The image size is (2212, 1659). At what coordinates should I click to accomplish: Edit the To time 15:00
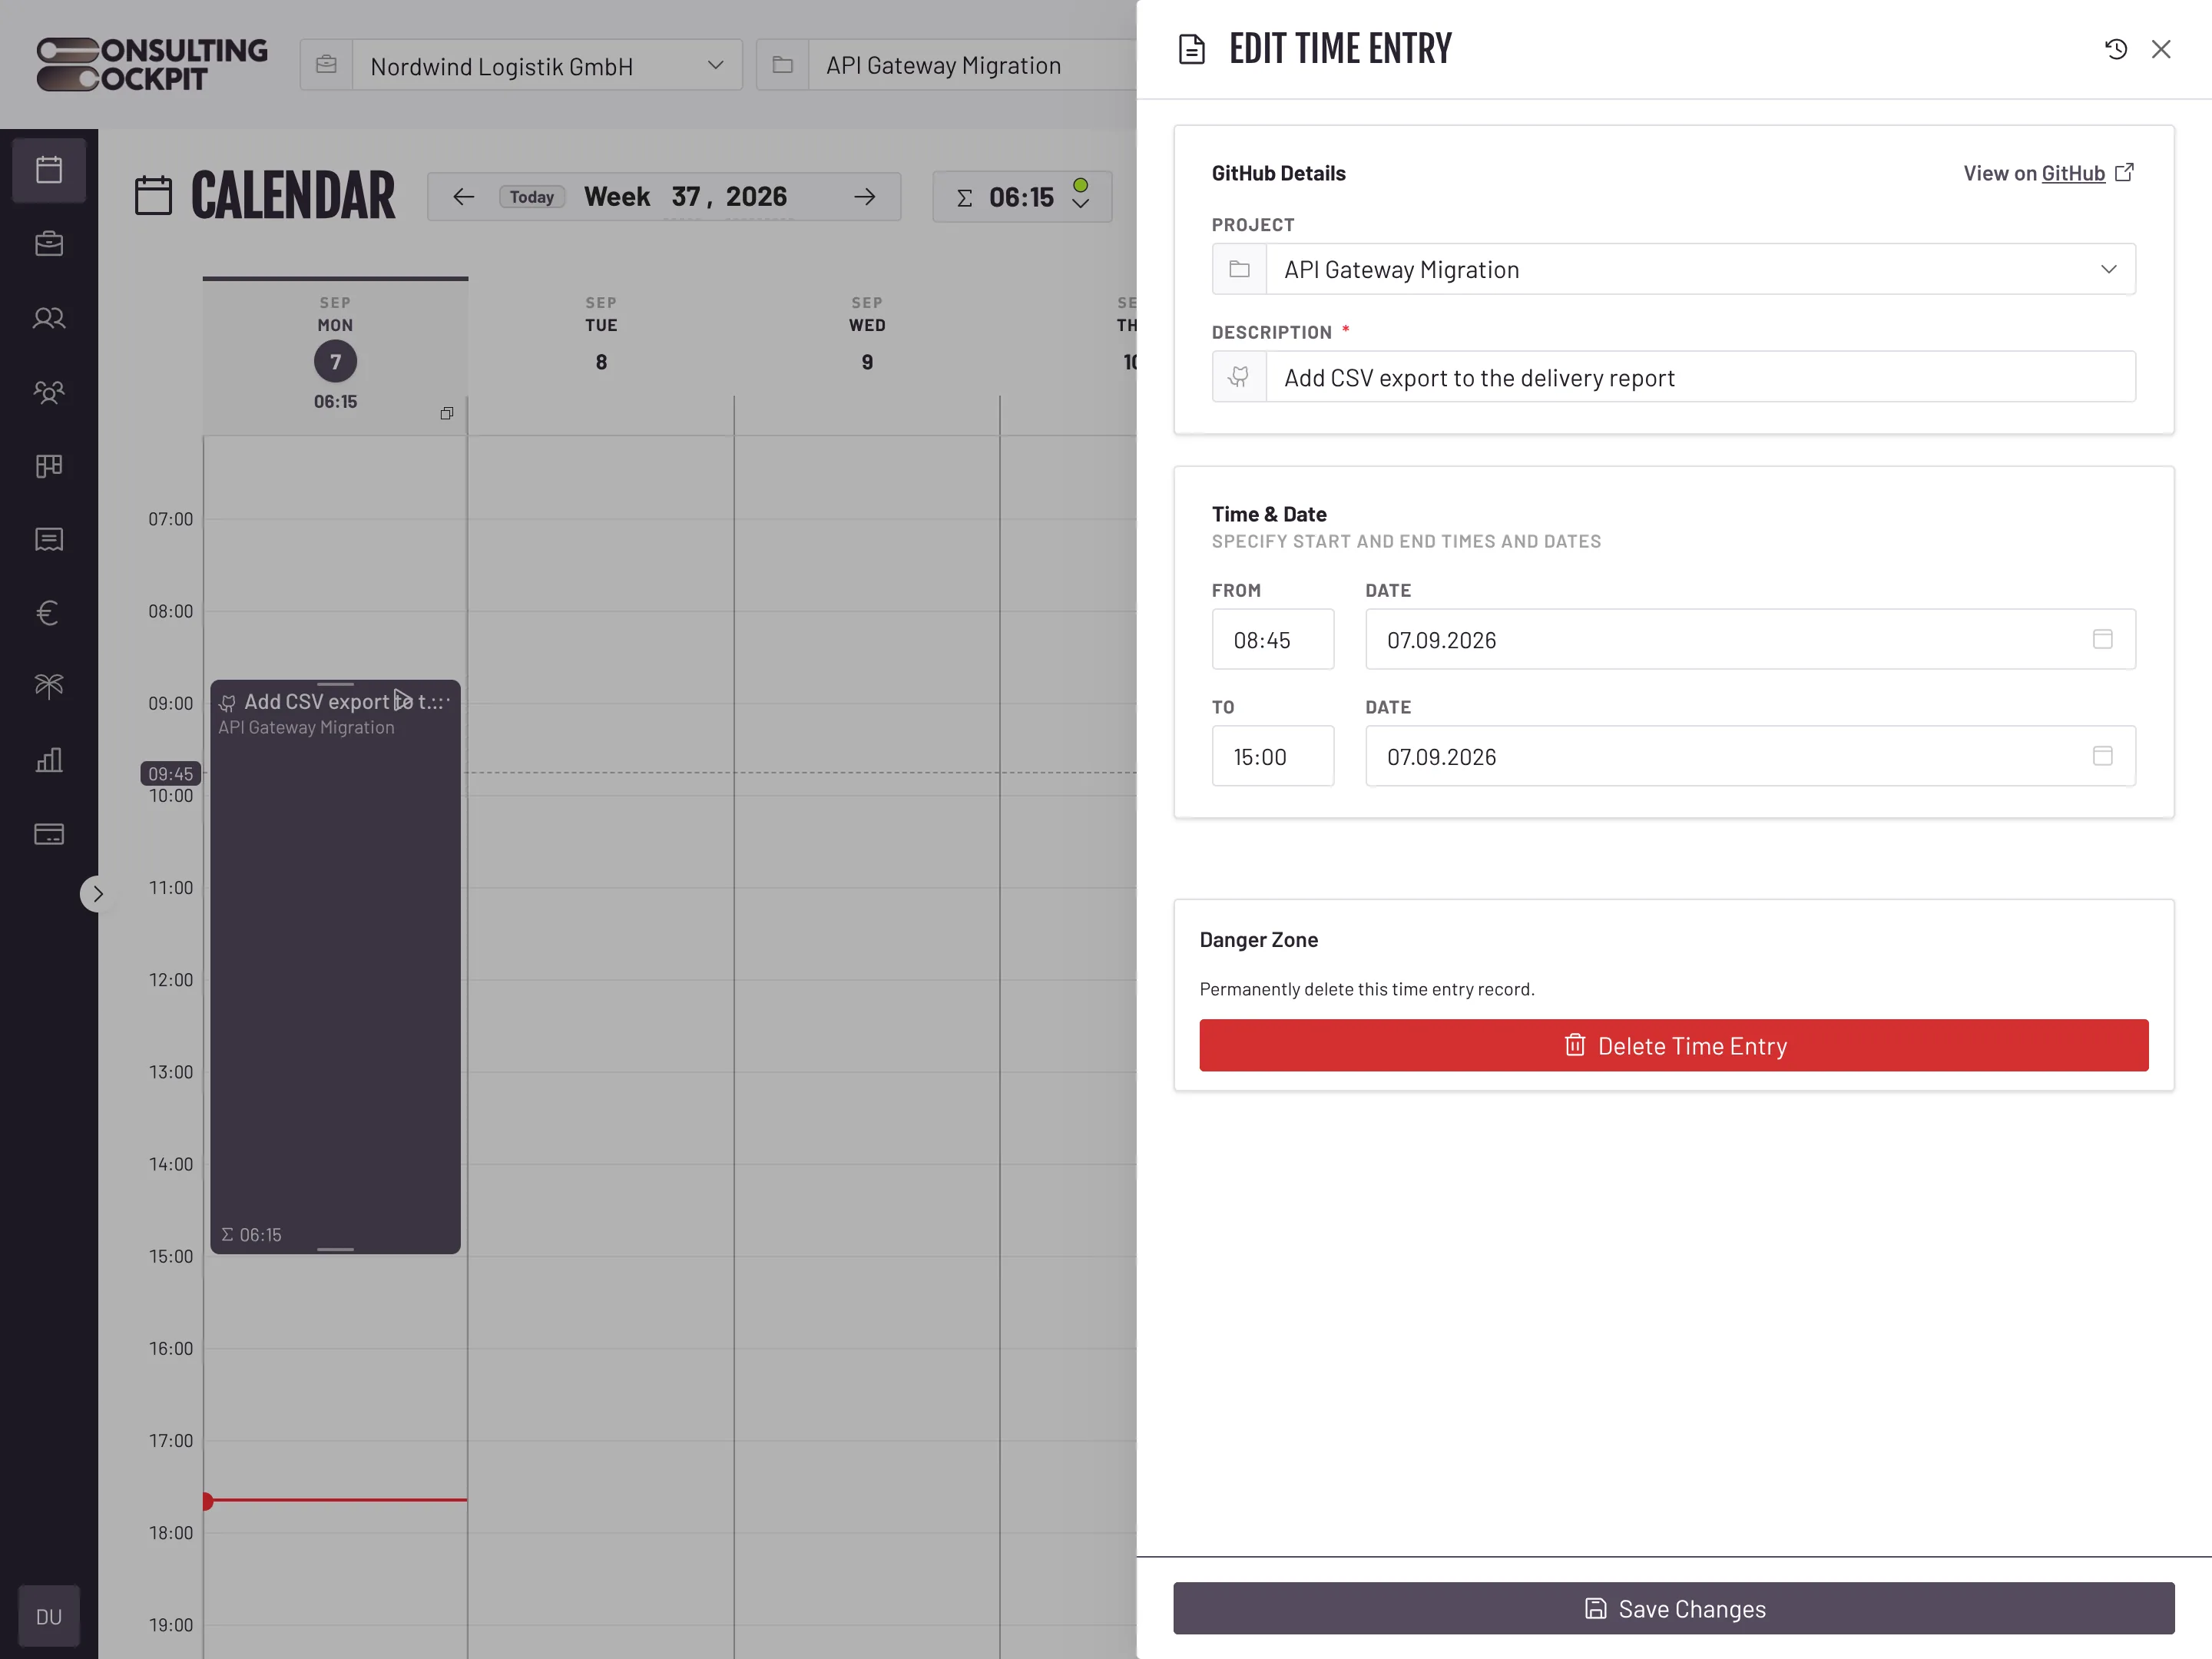pyautogui.click(x=1272, y=756)
